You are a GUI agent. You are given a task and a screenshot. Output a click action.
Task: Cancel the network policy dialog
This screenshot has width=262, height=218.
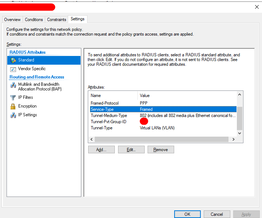[217, 214]
